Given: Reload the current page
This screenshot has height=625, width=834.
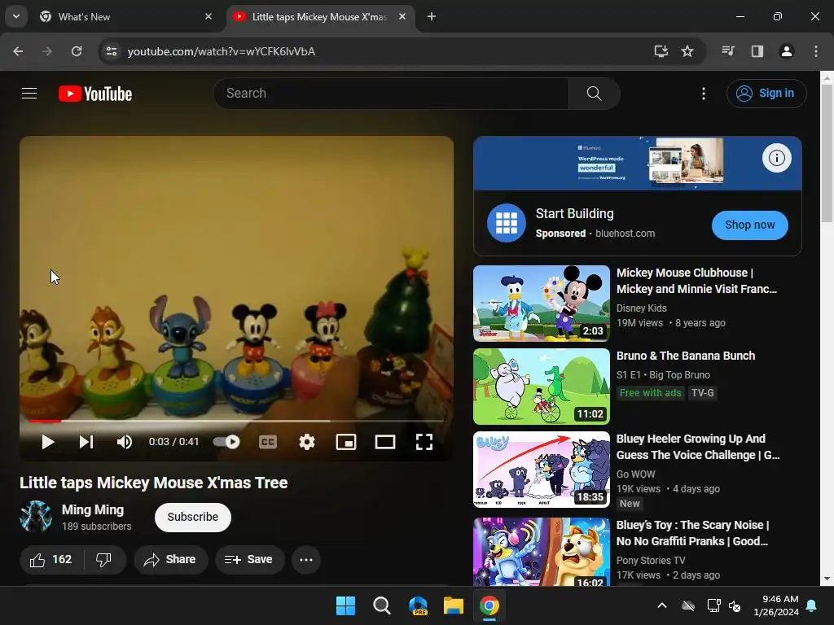Looking at the screenshot, I should click(77, 51).
